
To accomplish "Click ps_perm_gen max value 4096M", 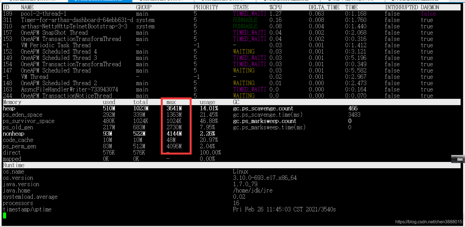I will tap(174, 146).
